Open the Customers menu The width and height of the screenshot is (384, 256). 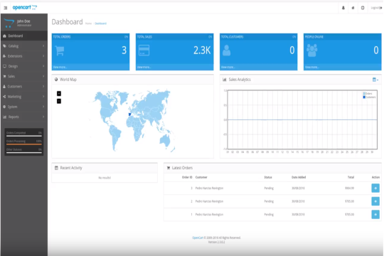click(x=24, y=87)
